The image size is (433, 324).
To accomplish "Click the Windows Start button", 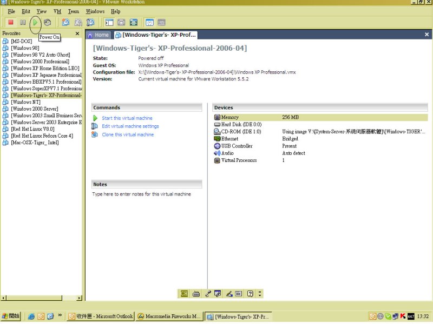I will (x=10, y=316).
